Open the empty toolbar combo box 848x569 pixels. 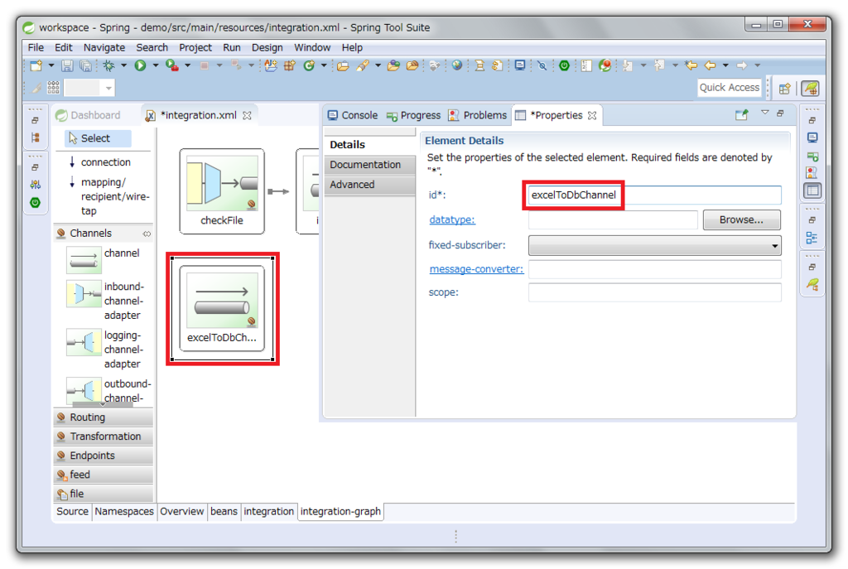tap(89, 88)
